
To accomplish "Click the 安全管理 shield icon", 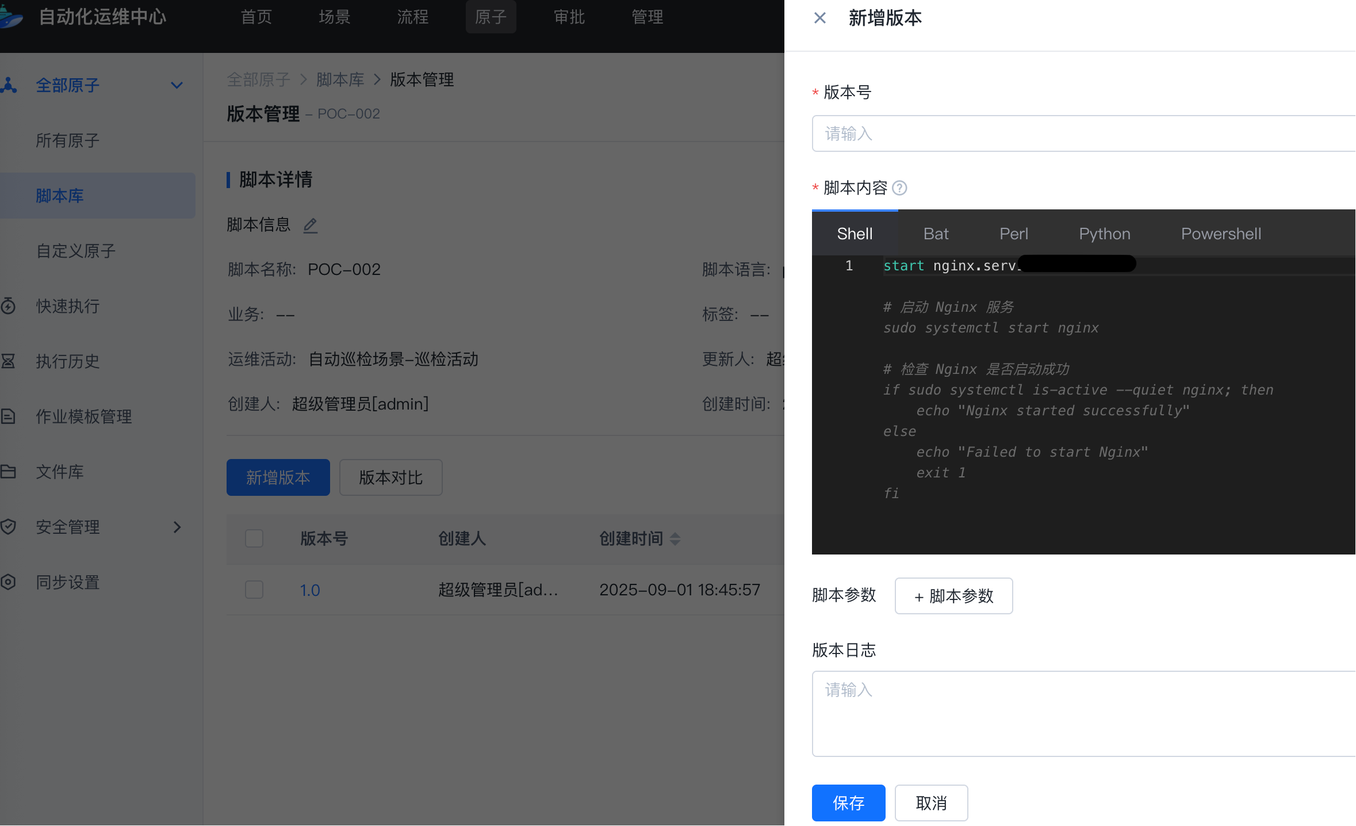I will click(x=8, y=526).
